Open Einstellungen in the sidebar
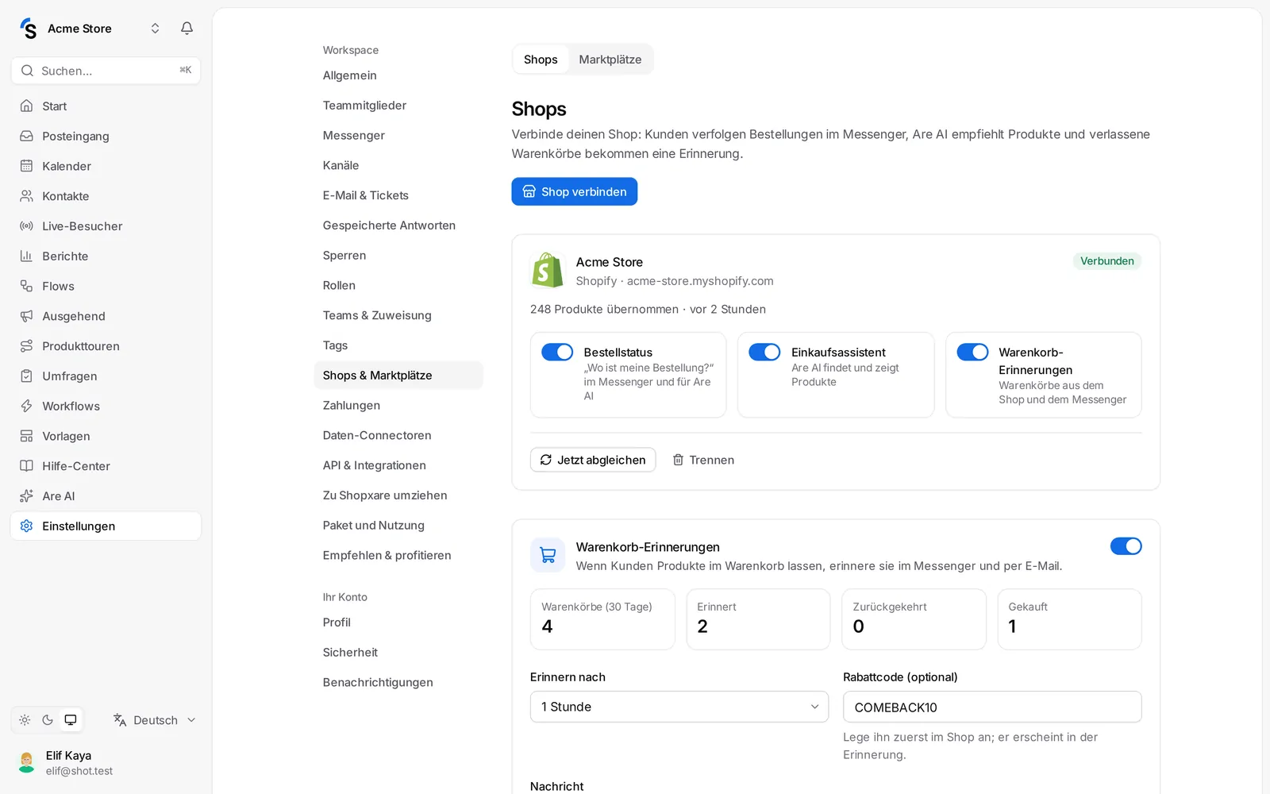The image size is (1270, 794). pos(106,526)
